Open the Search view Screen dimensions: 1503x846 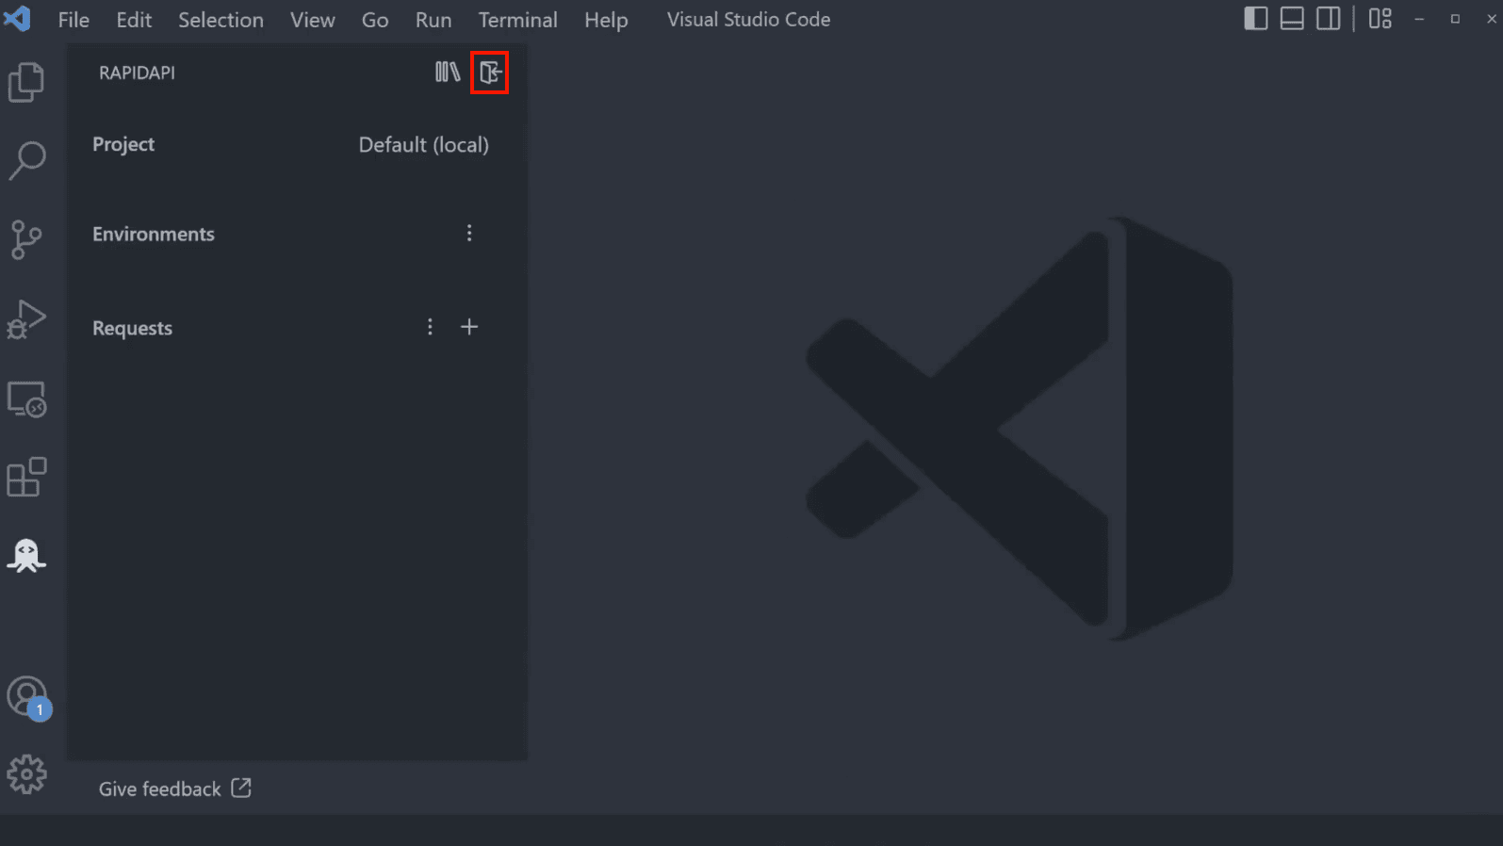[x=26, y=160]
